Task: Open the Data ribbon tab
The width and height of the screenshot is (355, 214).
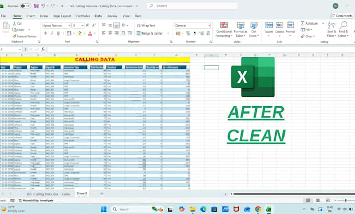Action: (x=98, y=16)
